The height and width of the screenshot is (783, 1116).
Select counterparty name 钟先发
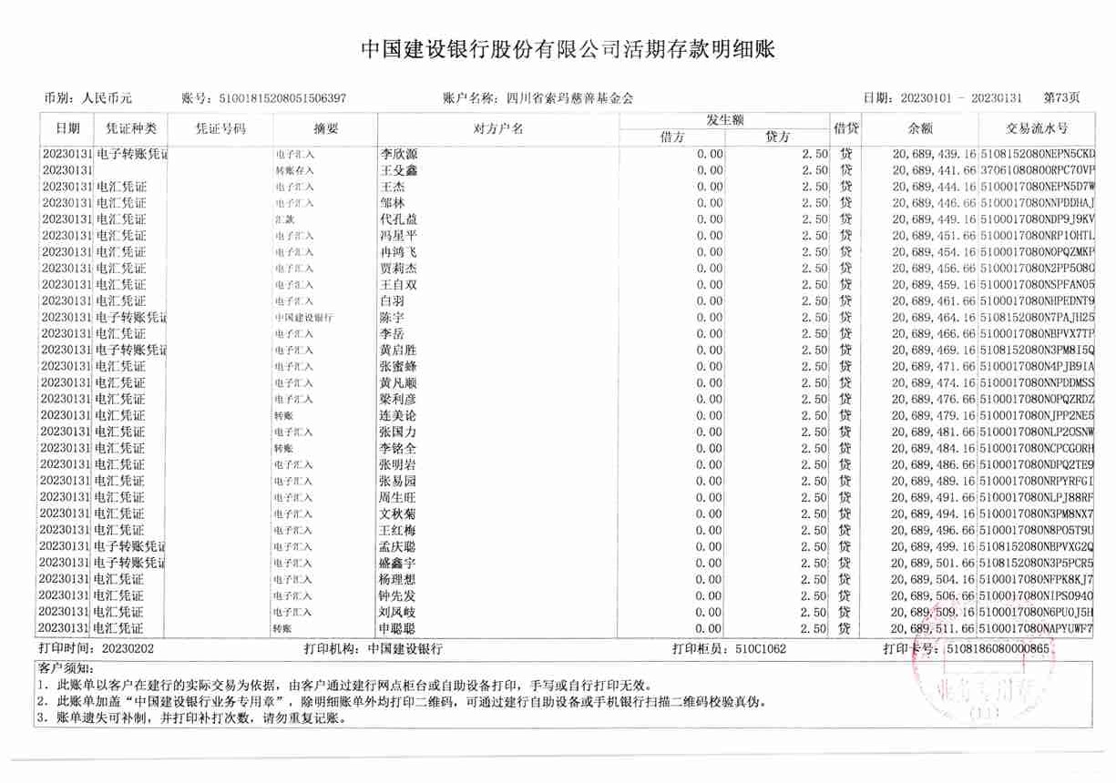(398, 596)
